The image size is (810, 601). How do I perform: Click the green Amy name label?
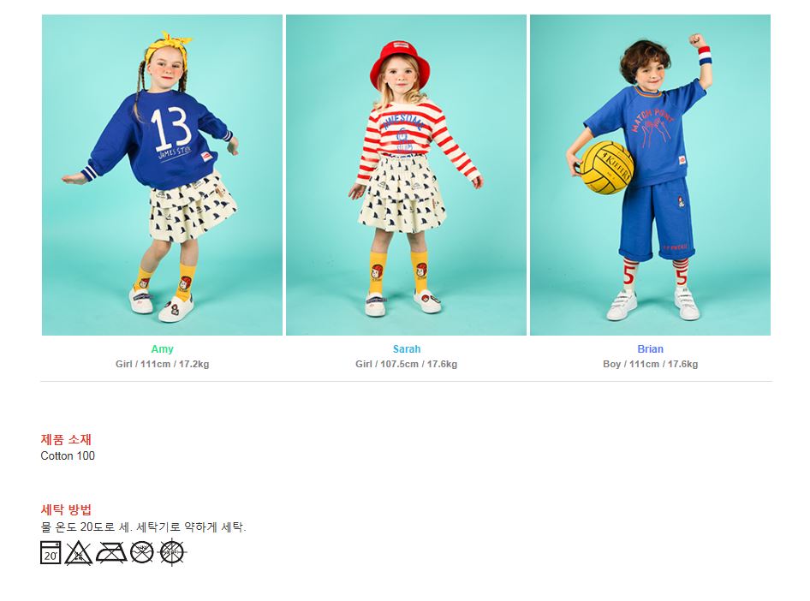coord(162,349)
